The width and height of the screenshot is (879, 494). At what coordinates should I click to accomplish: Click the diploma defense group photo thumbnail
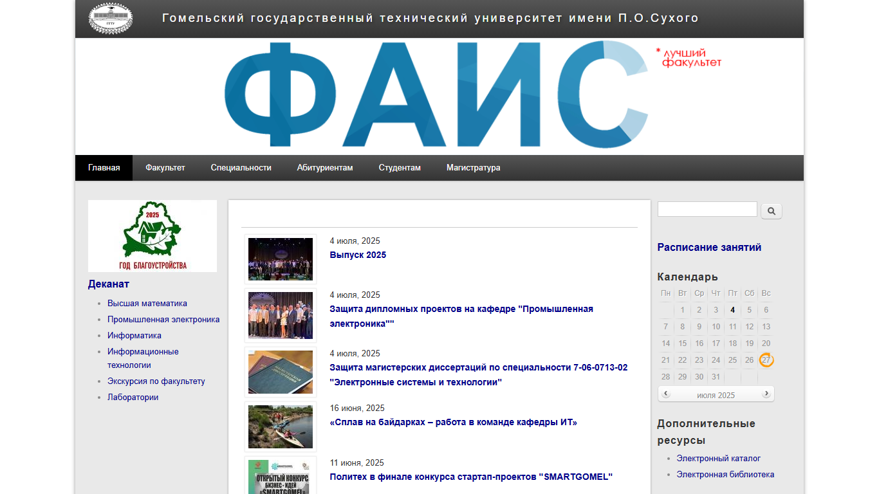click(x=281, y=316)
